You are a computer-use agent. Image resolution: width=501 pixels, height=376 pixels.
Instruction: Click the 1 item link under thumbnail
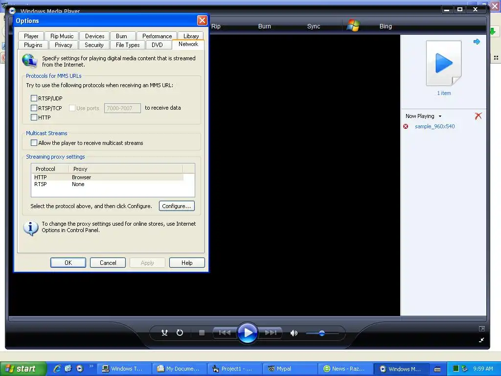click(444, 93)
